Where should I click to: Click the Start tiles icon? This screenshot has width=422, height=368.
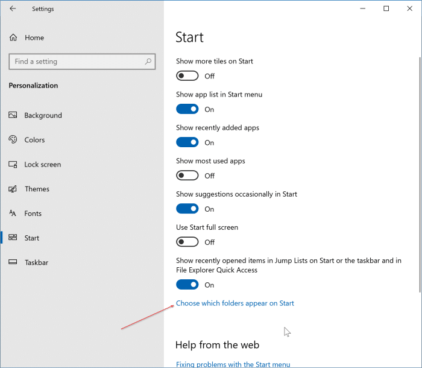click(13, 237)
